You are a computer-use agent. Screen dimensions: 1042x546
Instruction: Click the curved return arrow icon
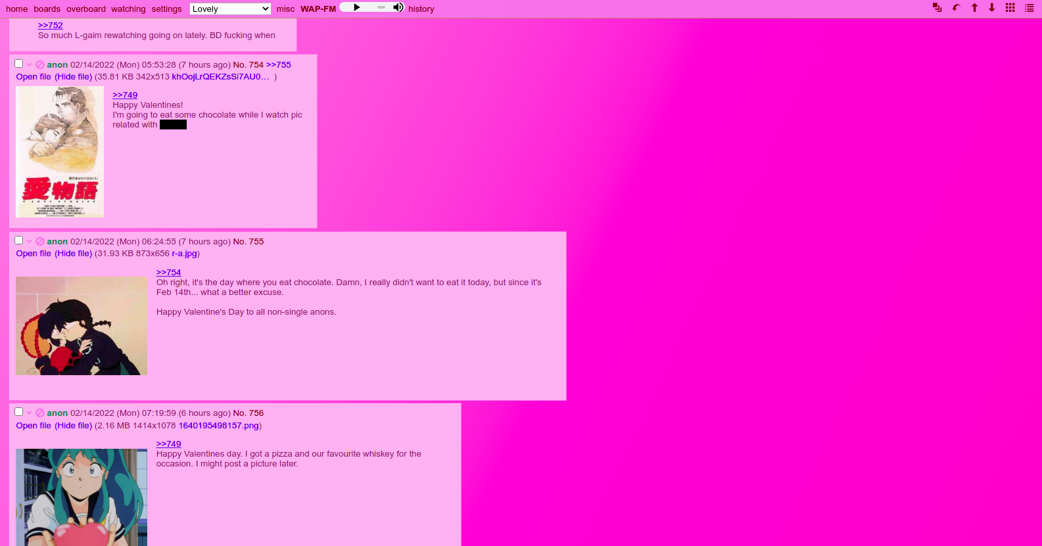point(956,8)
